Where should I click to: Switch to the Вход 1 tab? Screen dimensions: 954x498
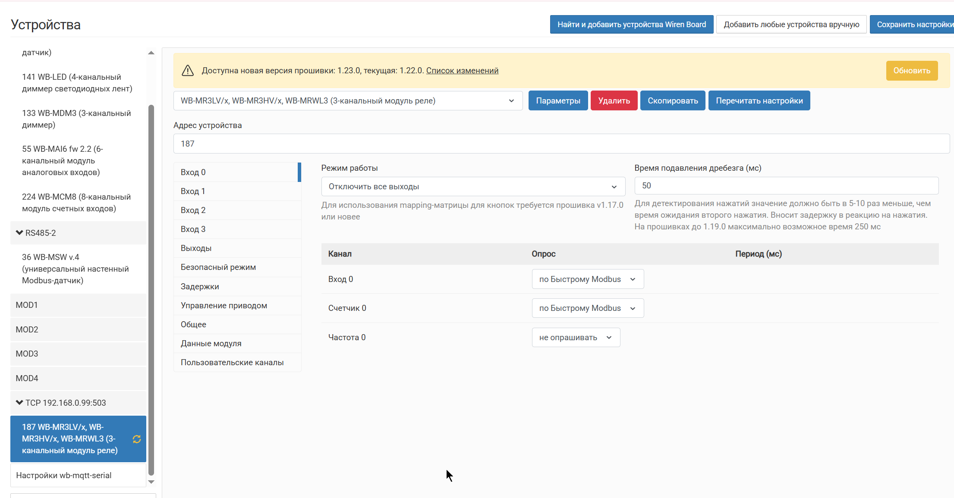point(237,191)
